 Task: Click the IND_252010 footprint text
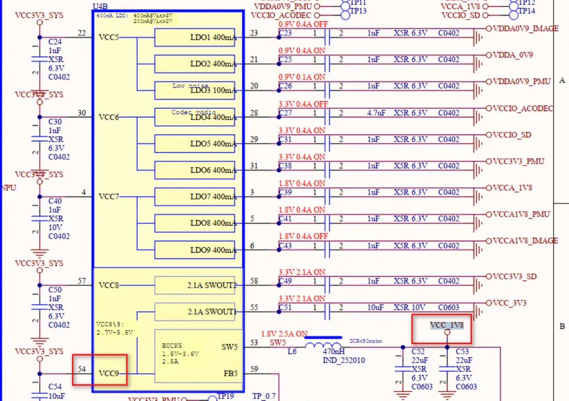344,360
